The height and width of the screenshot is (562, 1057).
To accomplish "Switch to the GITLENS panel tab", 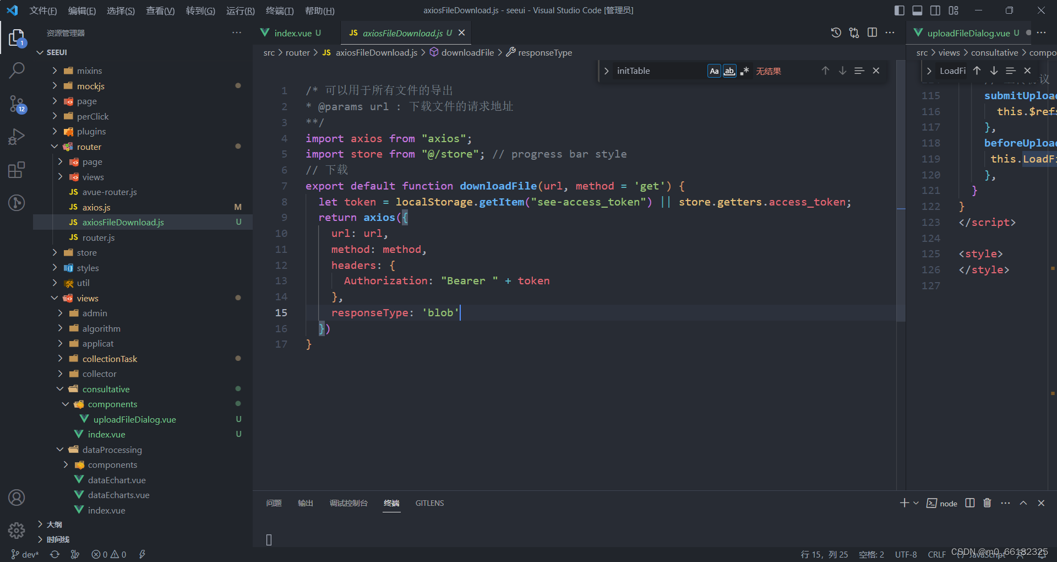I will point(429,503).
